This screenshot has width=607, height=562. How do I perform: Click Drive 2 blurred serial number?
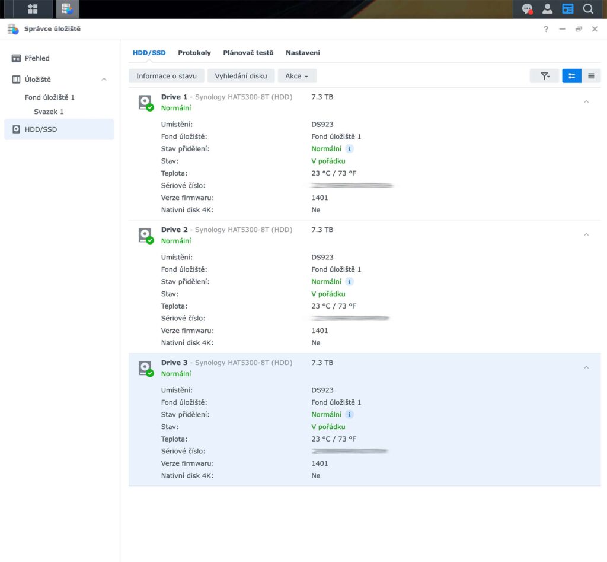pos(350,318)
